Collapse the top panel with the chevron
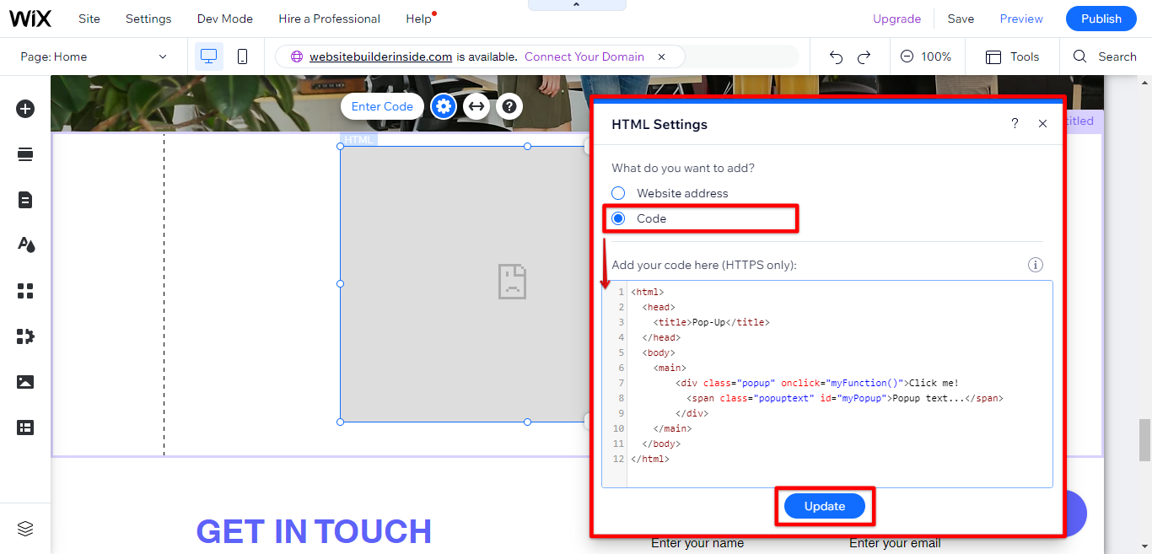This screenshot has height=554, width=1152. pyautogui.click(x=577, y=4)
